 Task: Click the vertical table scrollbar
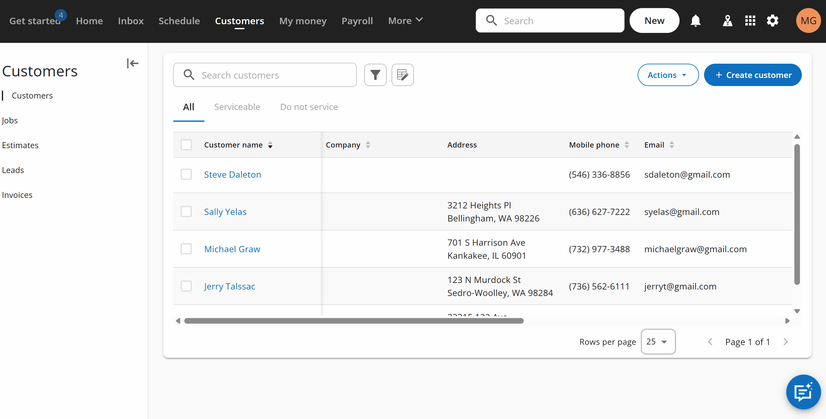pos(797,215)
